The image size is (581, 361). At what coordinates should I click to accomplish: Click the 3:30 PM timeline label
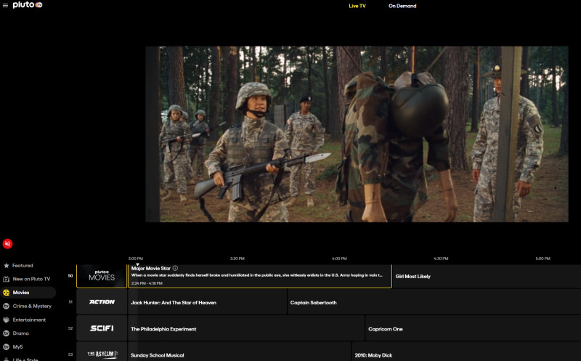pyautogui.click(x=237, y=259)
